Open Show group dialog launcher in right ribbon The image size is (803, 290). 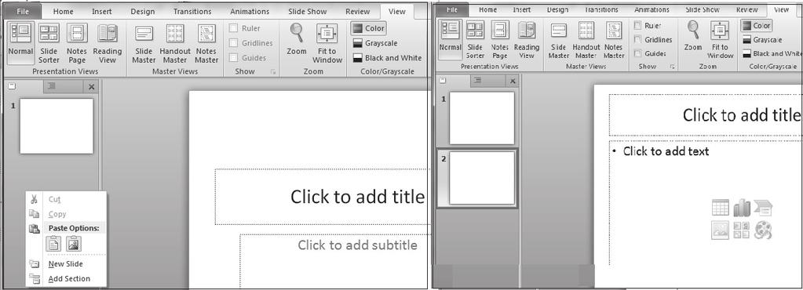673,67
